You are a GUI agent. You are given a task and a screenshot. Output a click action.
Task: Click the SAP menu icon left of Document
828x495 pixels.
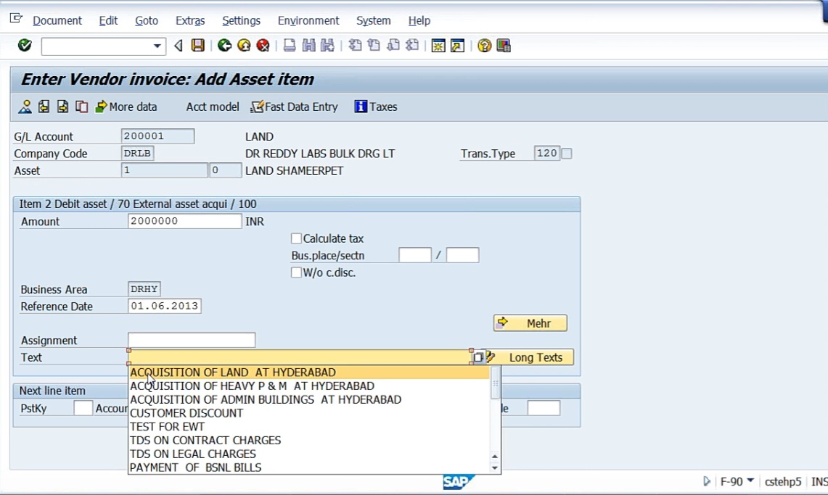[17, 19]
